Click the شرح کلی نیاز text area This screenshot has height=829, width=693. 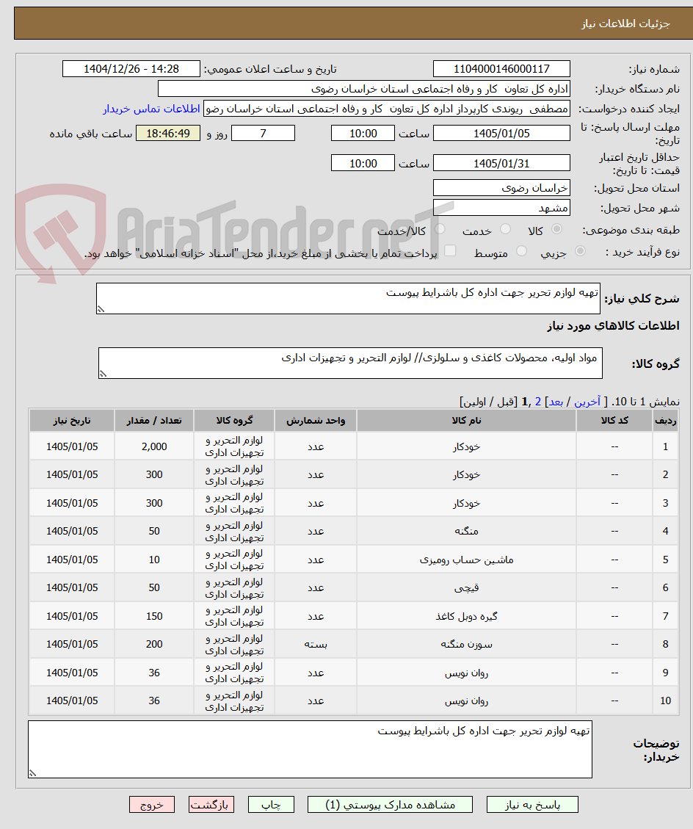pyautogui.click(x=349, y=299)
